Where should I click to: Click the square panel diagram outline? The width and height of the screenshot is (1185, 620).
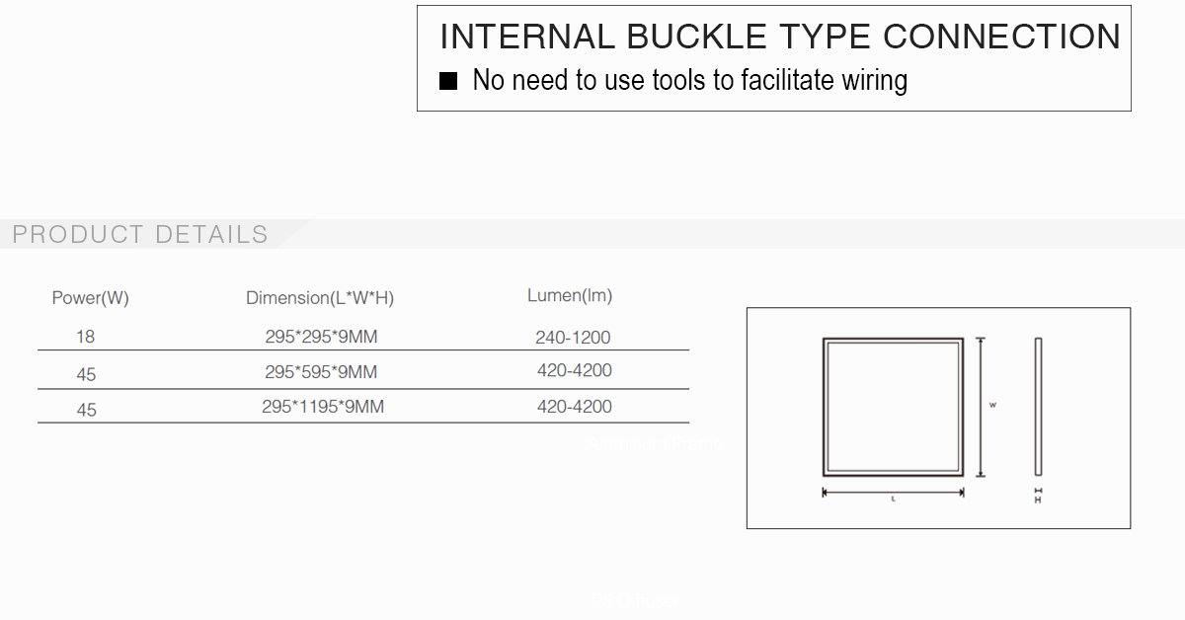tap(893, 407)
